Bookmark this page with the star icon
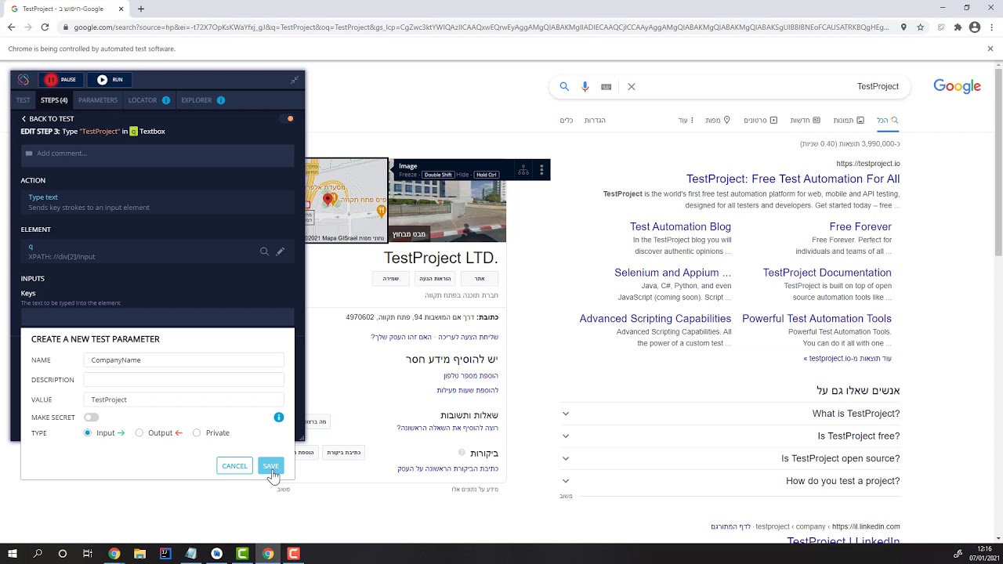Screen dimensions: 1003x564 [x=920, y=27]
